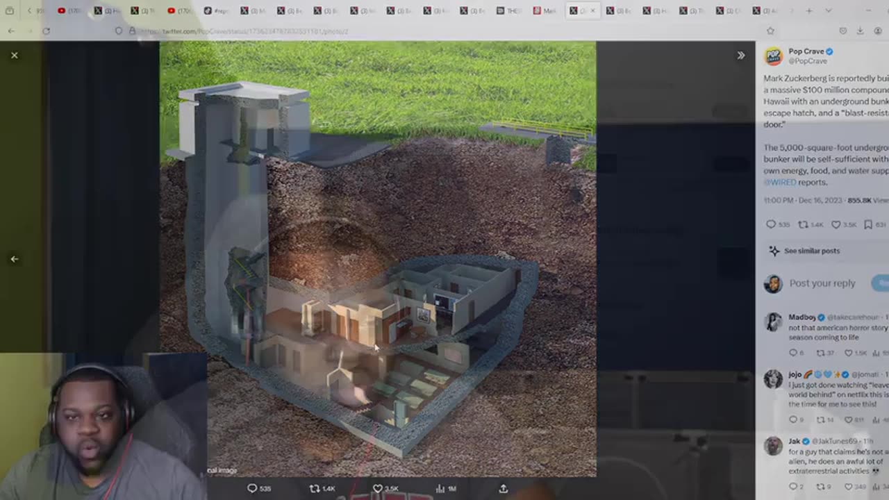Image resolution: width=889 pixels, height=500 pixels.
Task: Advance to next photo with right chevron
Action: 740,55
